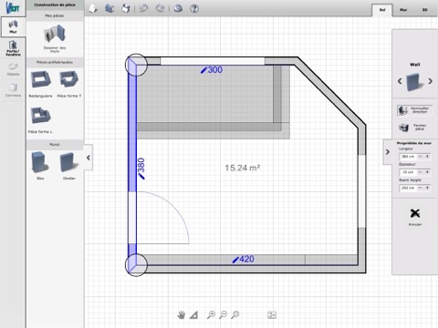Zoom out with the minus magnifier
Screen dimensions: 438x328
[223, 315]
